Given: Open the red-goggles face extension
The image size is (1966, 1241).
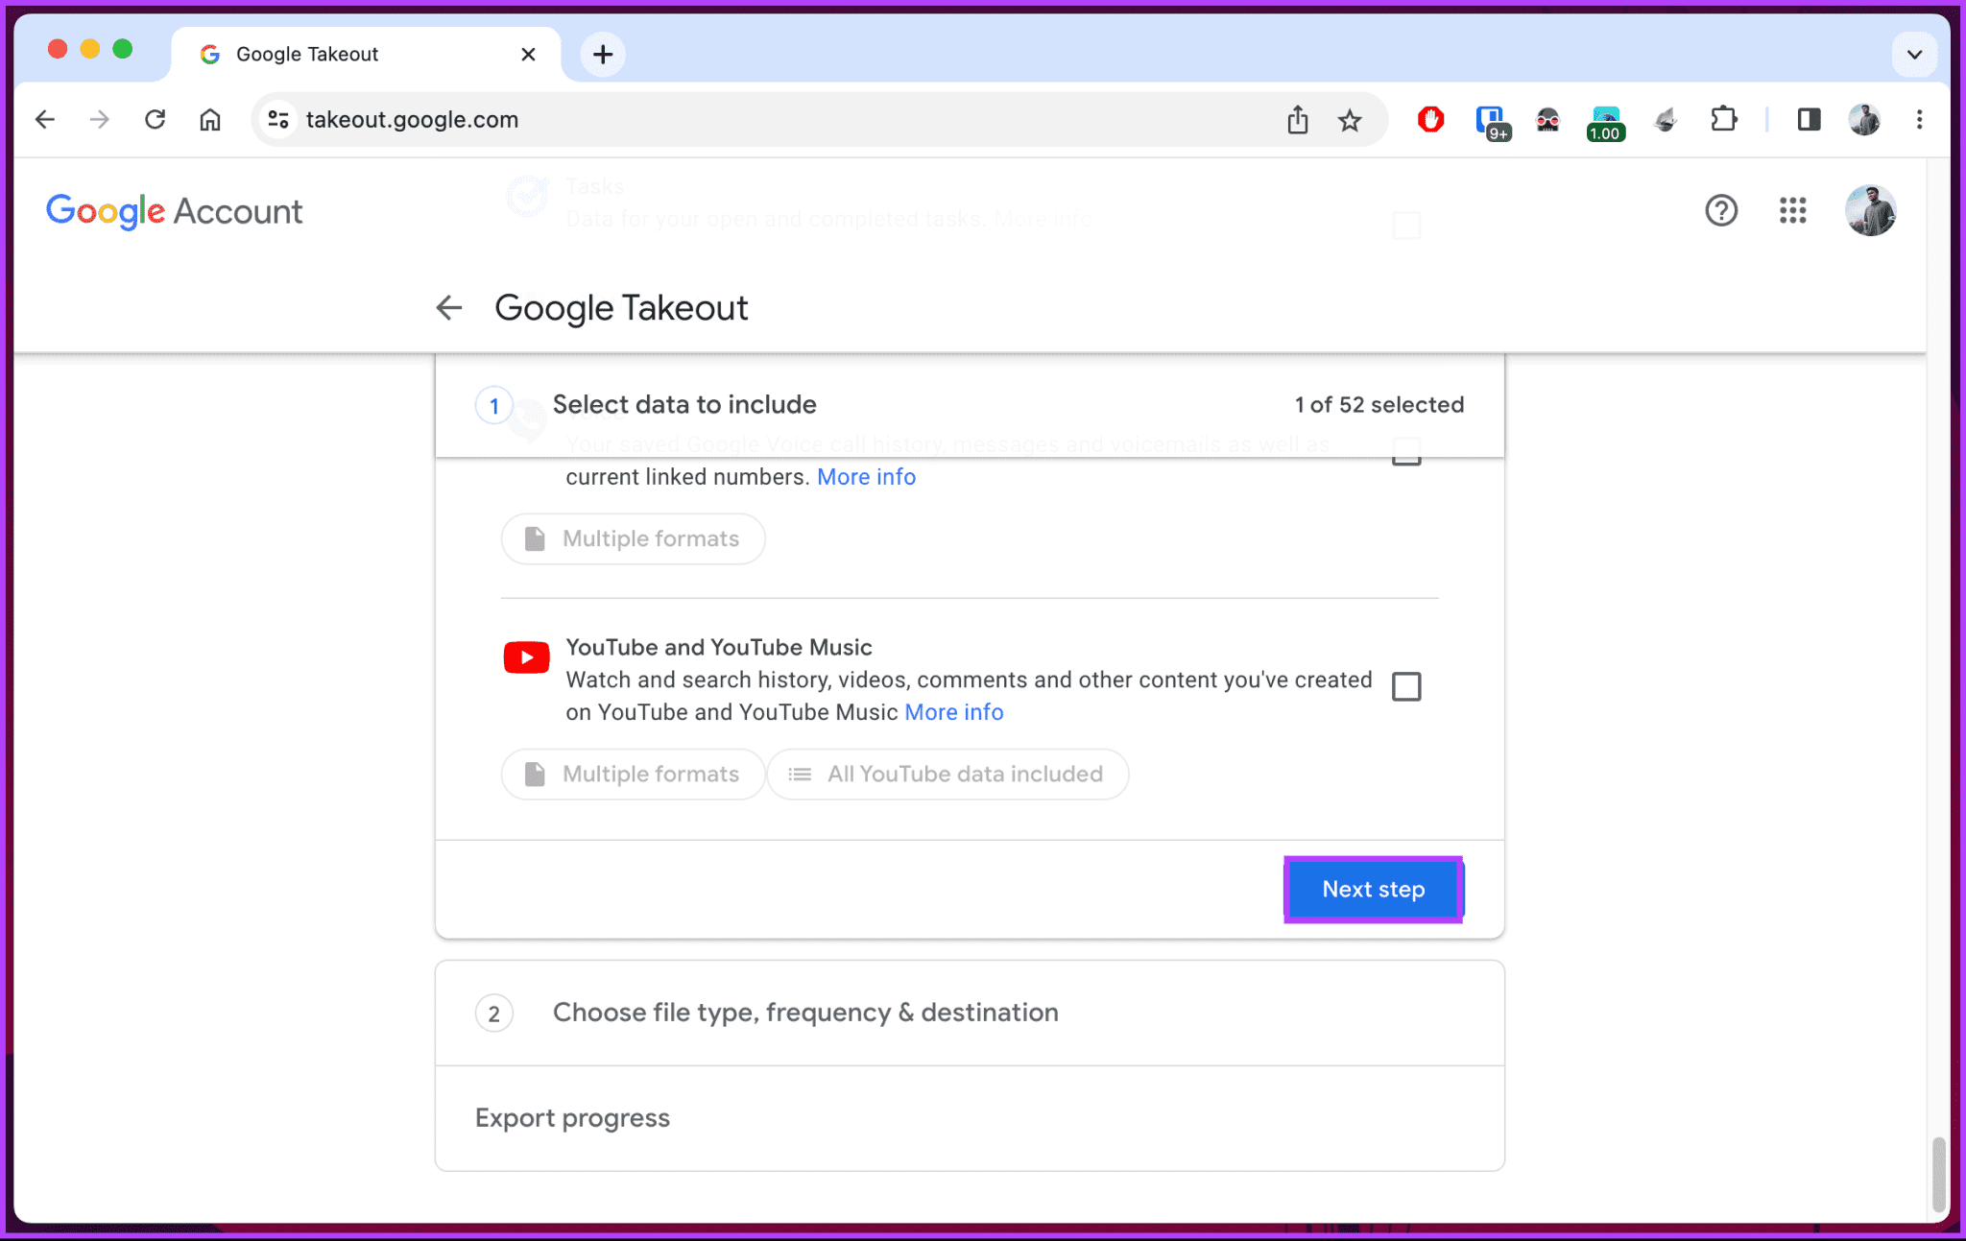Looking at the screenshot, I should (x=1547, y=120).
